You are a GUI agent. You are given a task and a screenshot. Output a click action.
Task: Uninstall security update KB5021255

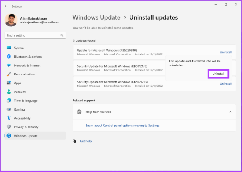226,84
